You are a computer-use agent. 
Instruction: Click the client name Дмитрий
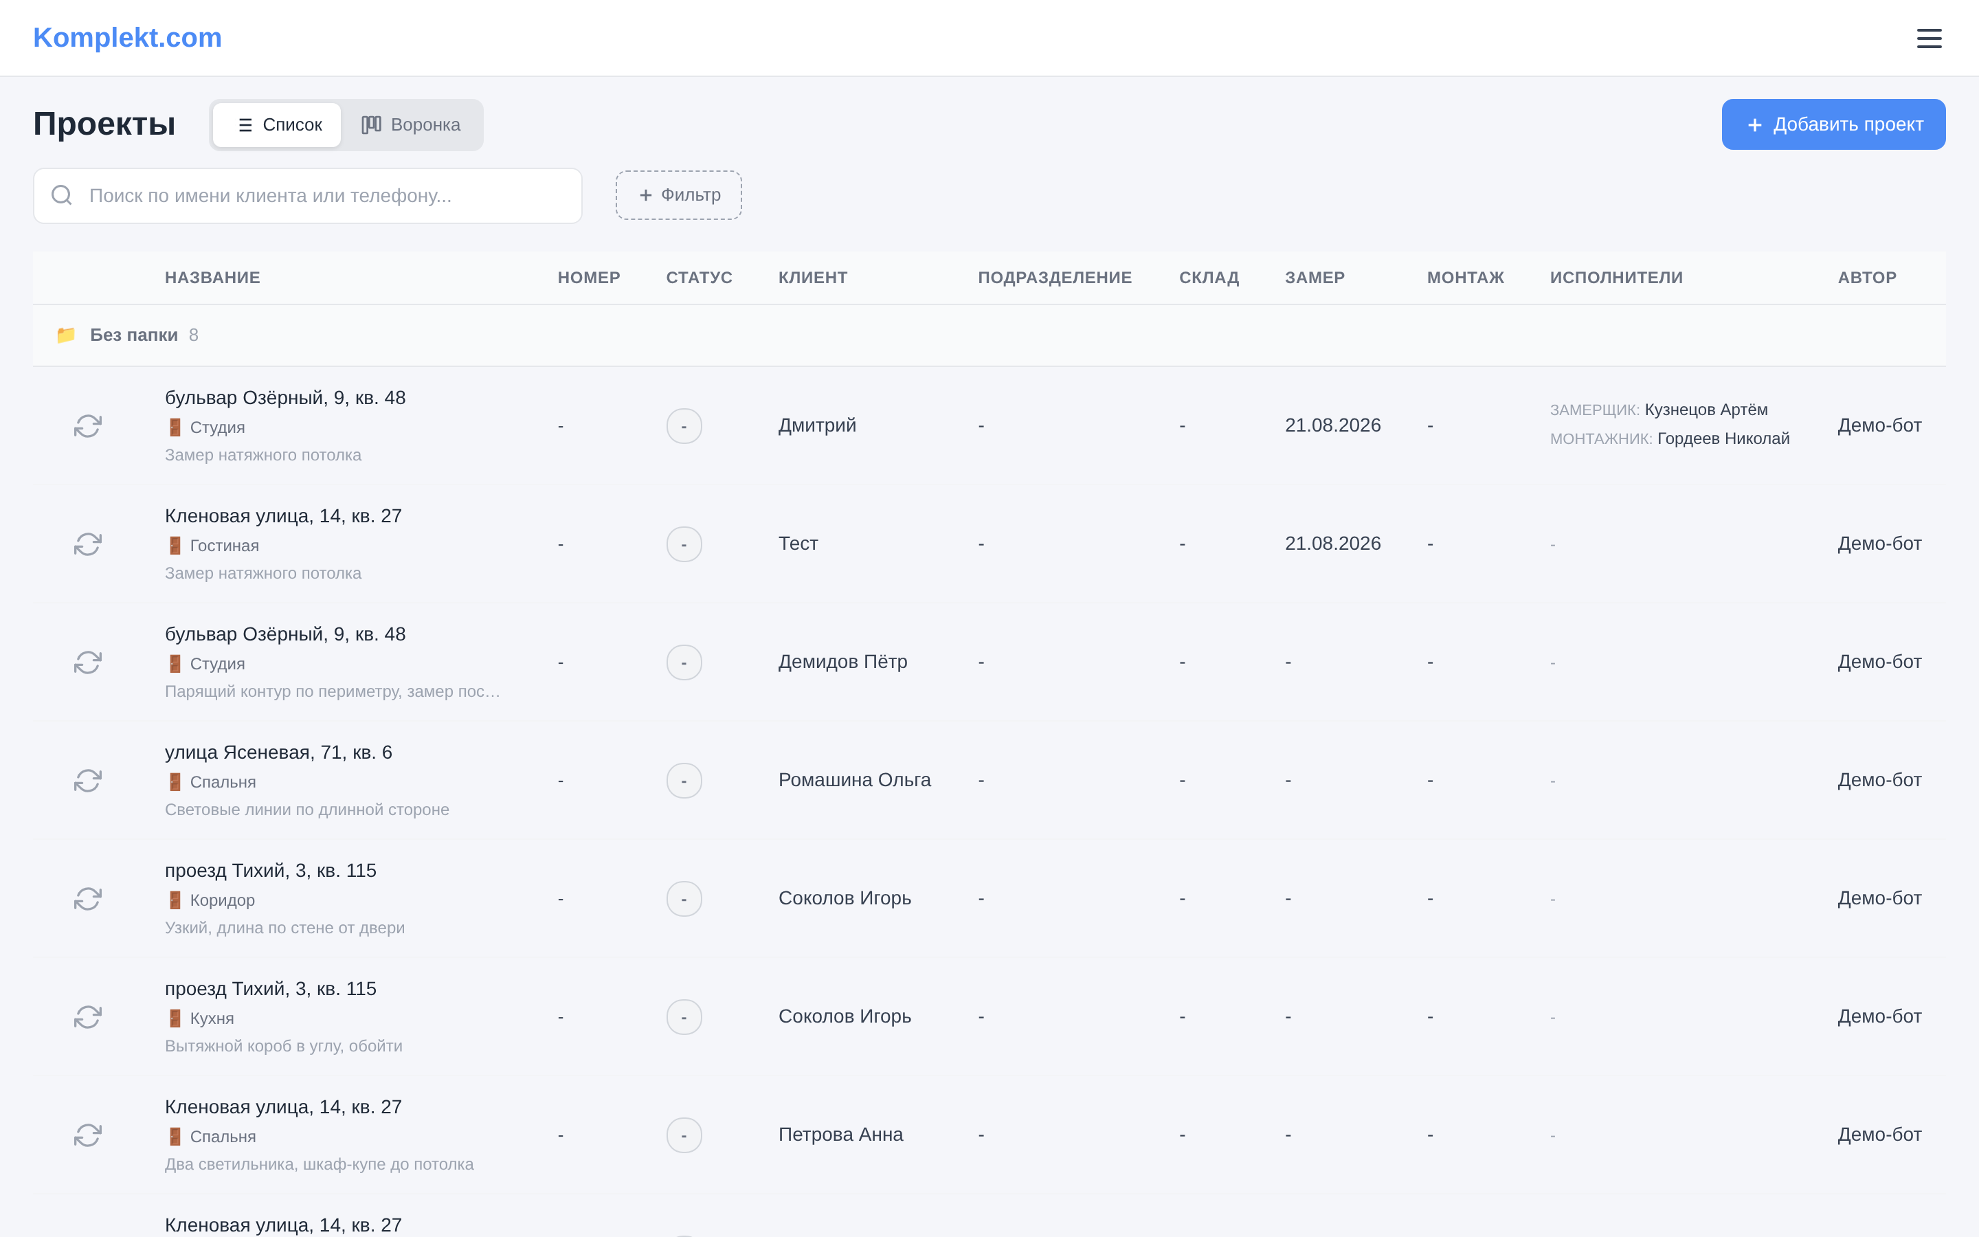click(x=817, y=425)
